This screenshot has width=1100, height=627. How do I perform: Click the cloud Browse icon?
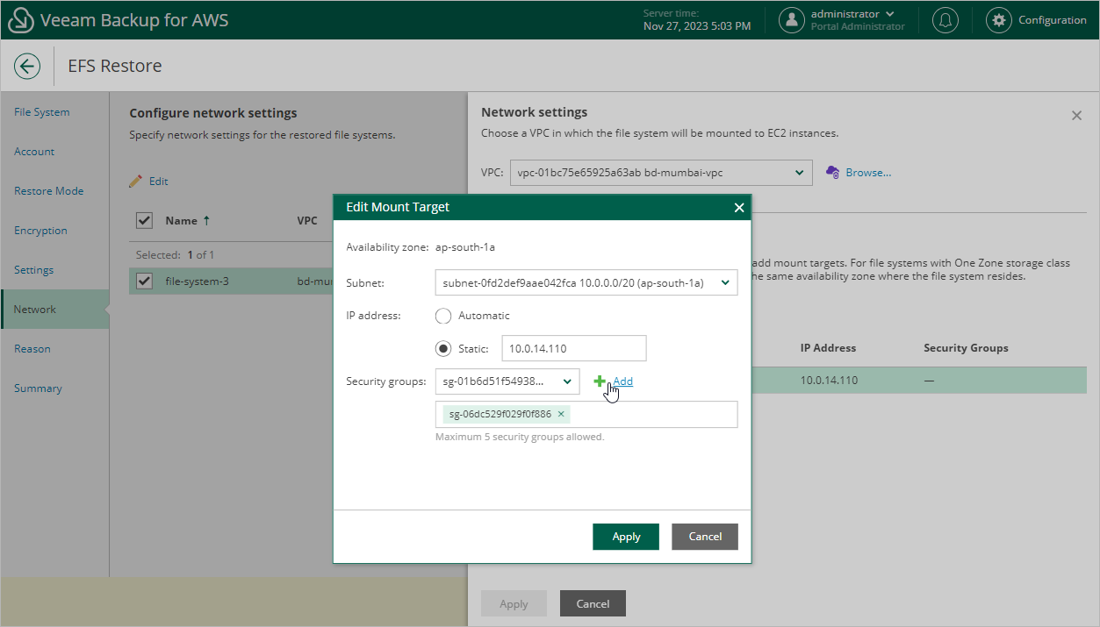(x=833, y=173)
